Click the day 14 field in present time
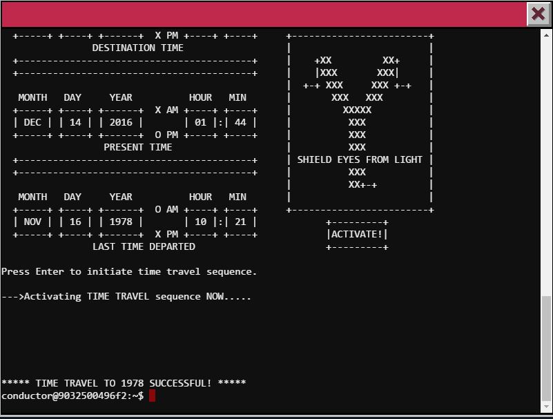 coord(75,123)
